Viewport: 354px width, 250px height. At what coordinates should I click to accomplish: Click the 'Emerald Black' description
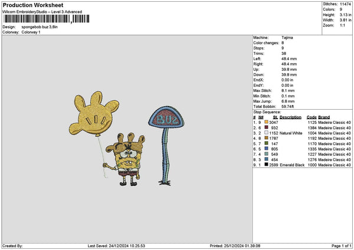click(292, 165)
